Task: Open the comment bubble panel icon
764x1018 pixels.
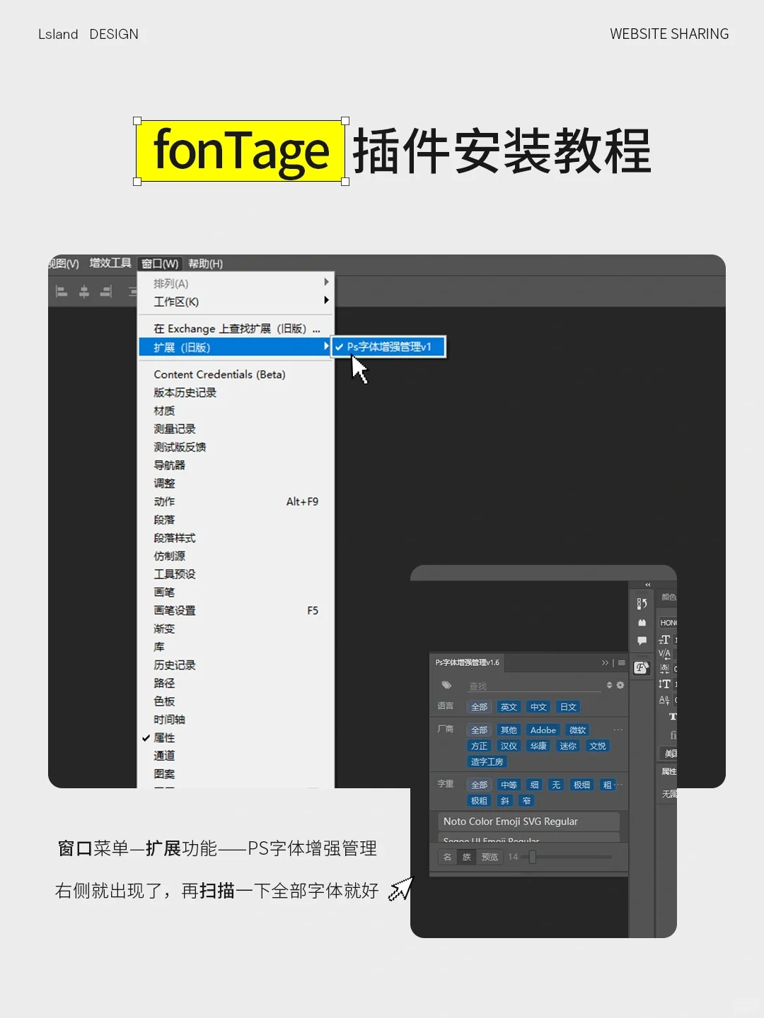Action: coord(642,640)
